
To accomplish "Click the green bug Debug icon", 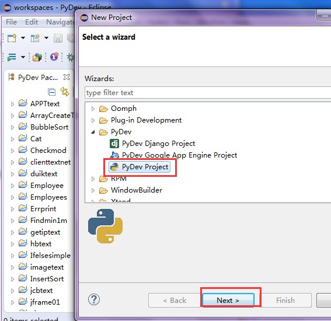I will tap(71, 57).
